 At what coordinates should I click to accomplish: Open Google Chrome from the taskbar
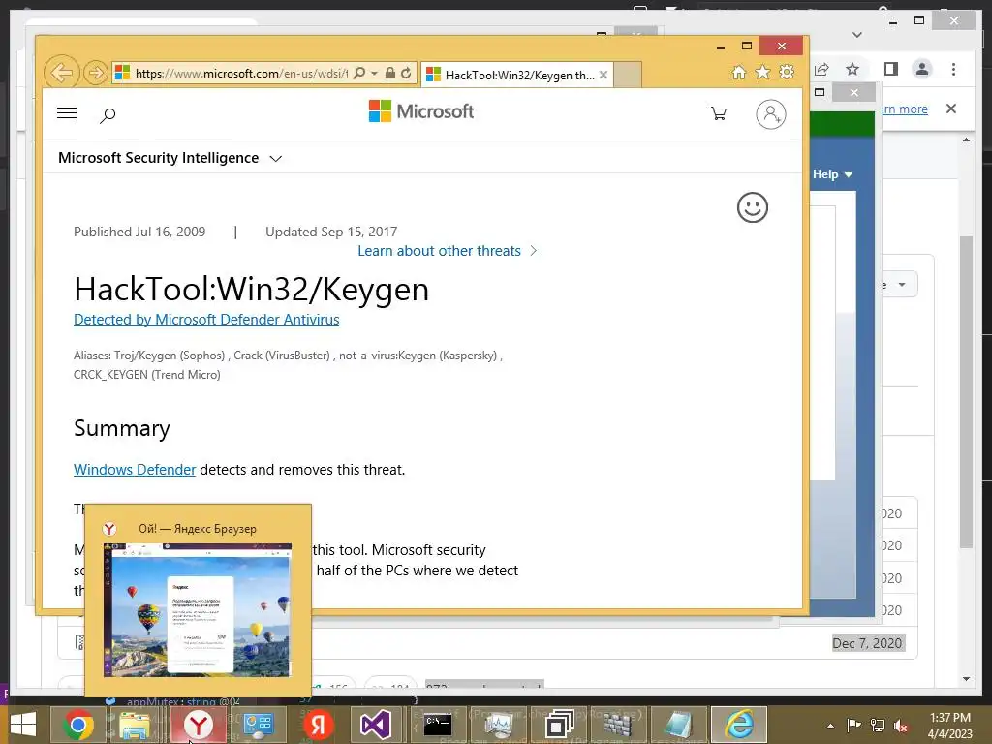pyautogui.click(x=78, y=725)
